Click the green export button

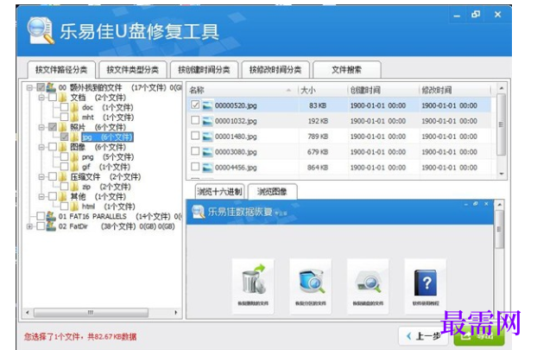pos(479,336)
